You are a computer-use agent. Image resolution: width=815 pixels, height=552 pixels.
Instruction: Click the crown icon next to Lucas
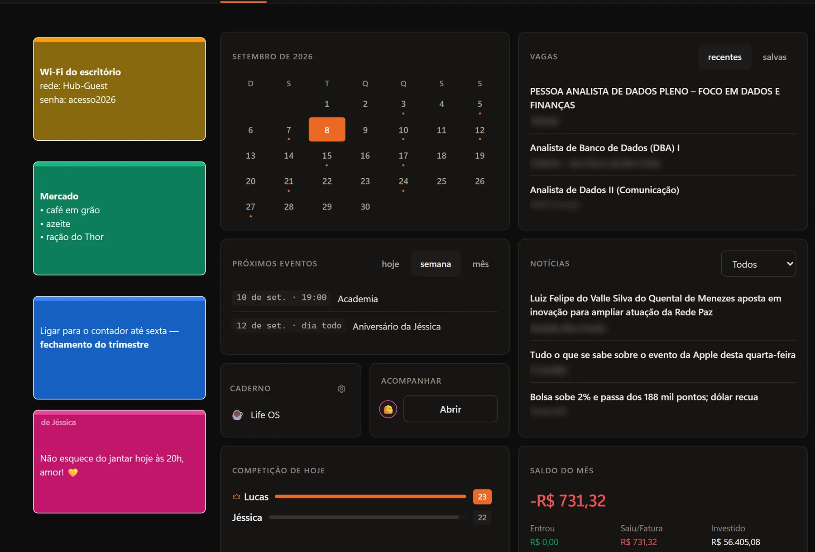(236, 497)
